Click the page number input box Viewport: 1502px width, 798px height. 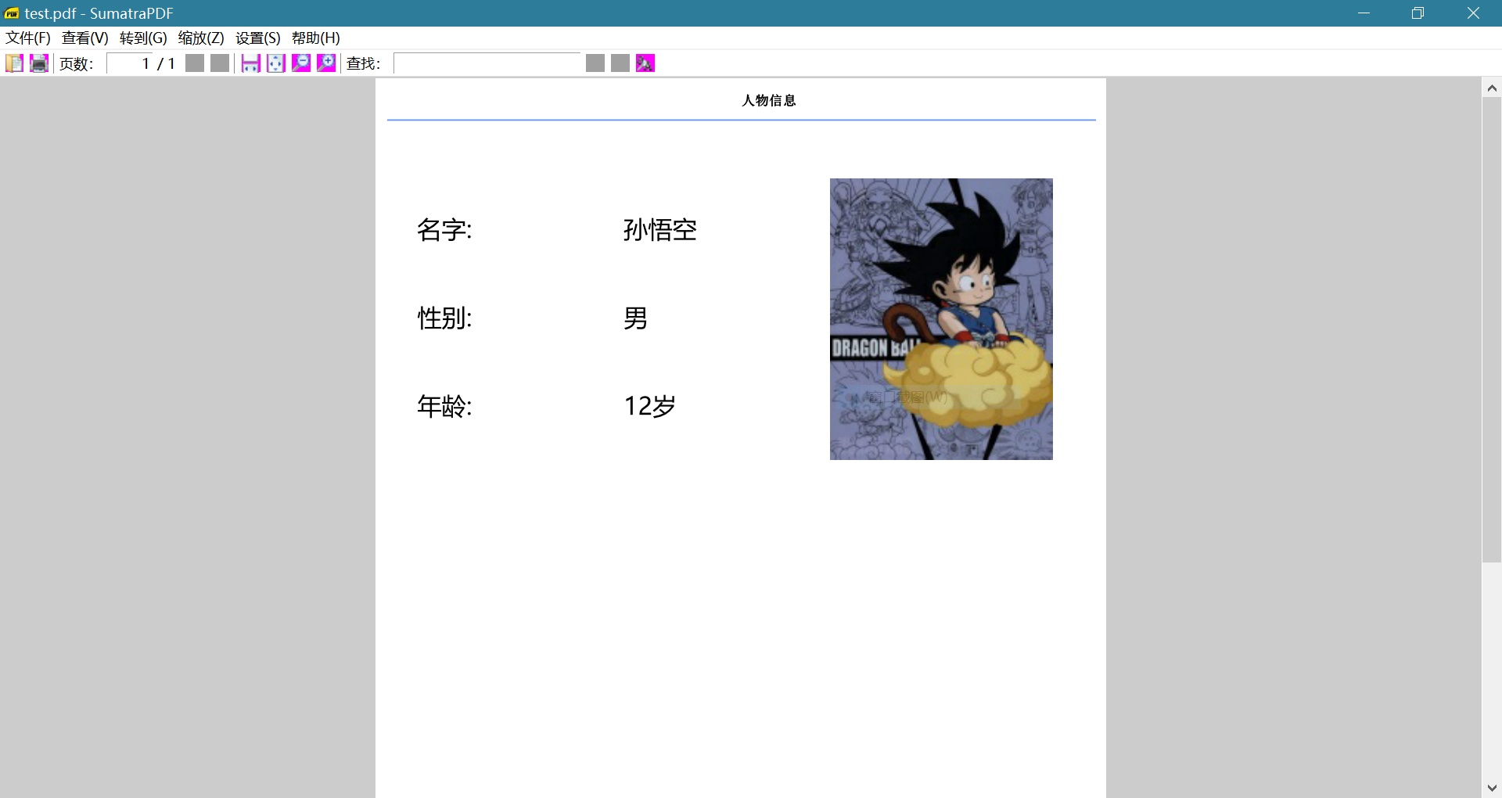[129, 63]
